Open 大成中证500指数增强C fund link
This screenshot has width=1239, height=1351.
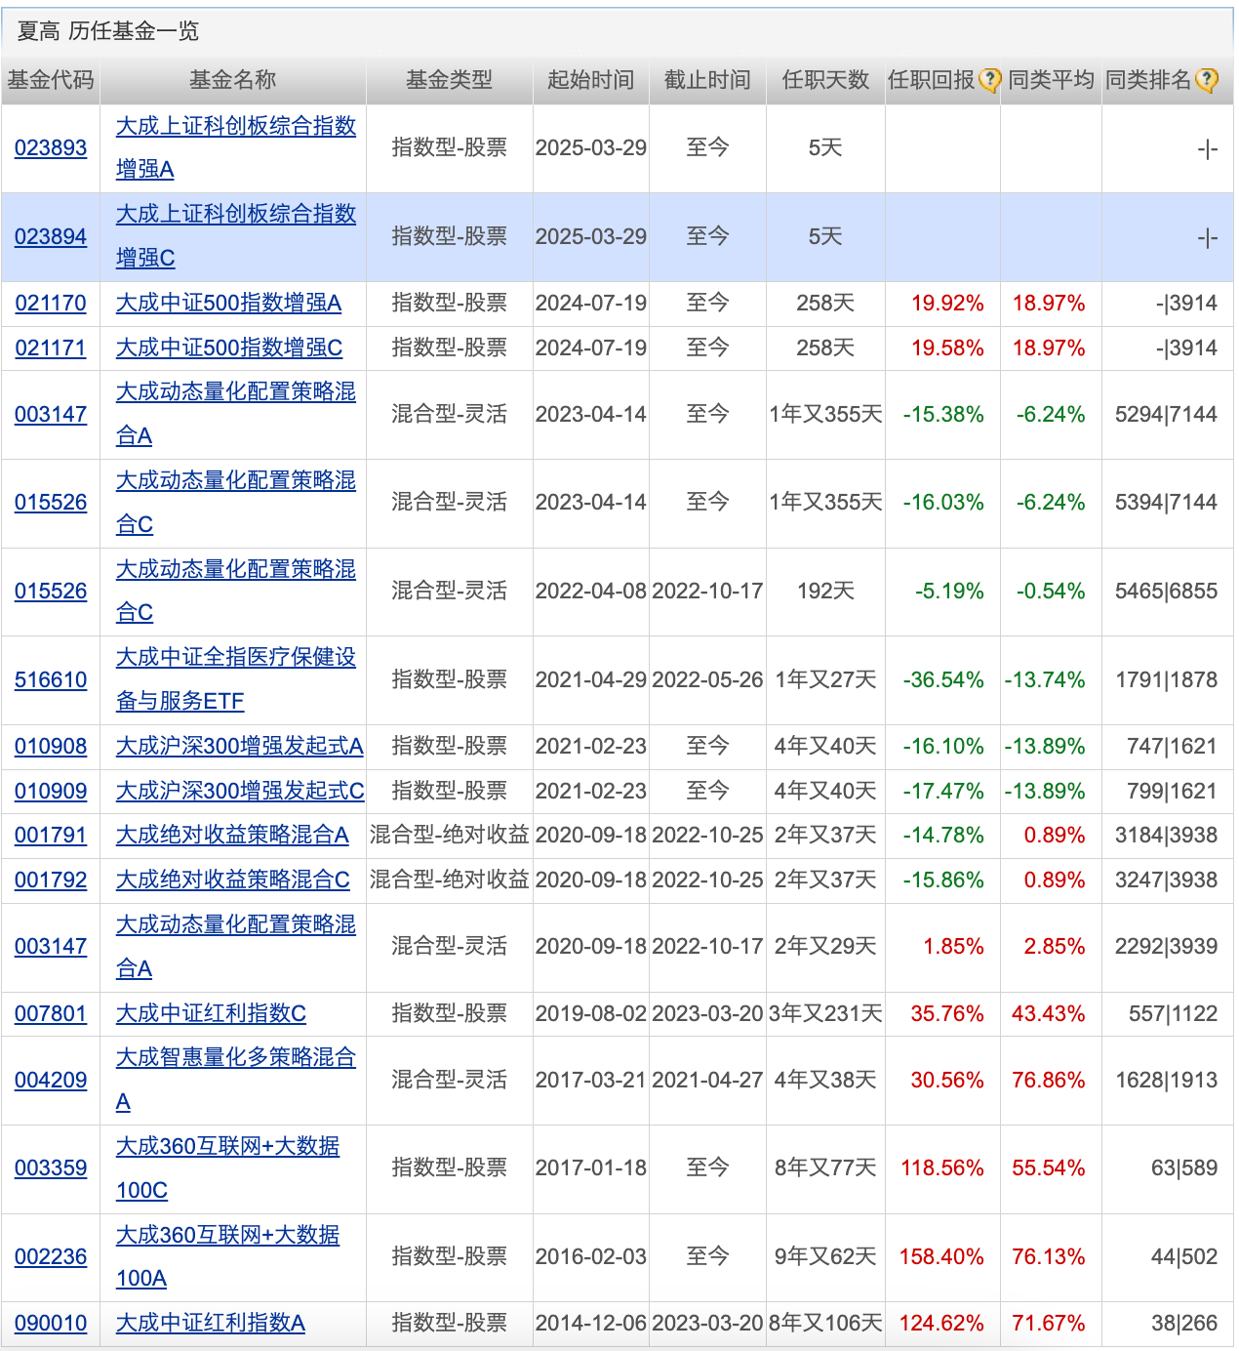pos(229,348)
